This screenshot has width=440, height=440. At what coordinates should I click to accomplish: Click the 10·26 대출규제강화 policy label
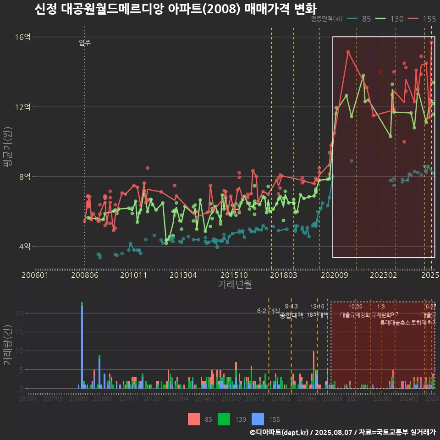point(355,311)
